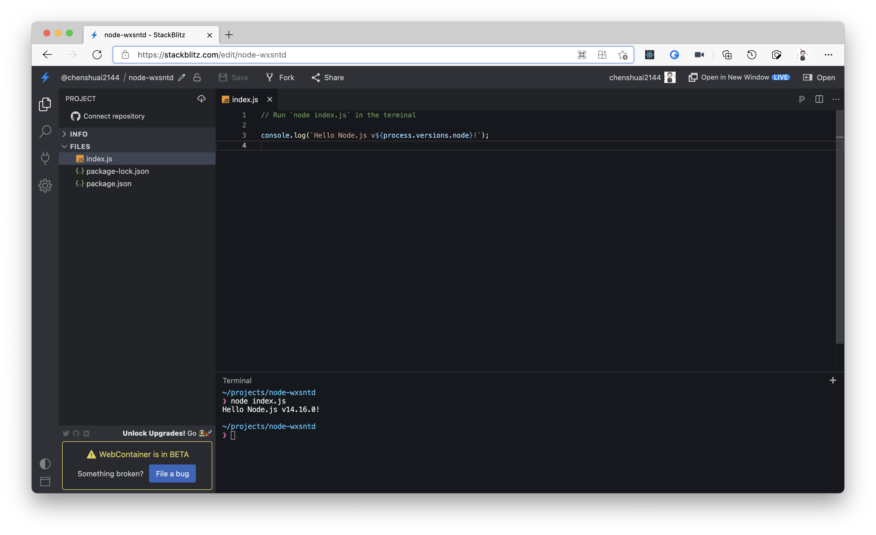This screenshot has width=876, height=535.
Task: Open the Settings gear sidebar icon
Action: pyautogui.click(x=45, y=186)
